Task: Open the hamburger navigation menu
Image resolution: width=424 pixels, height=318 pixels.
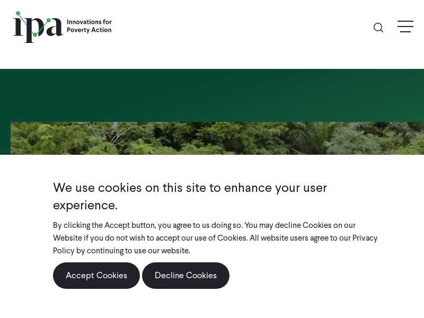Action: tap(405, 26)
